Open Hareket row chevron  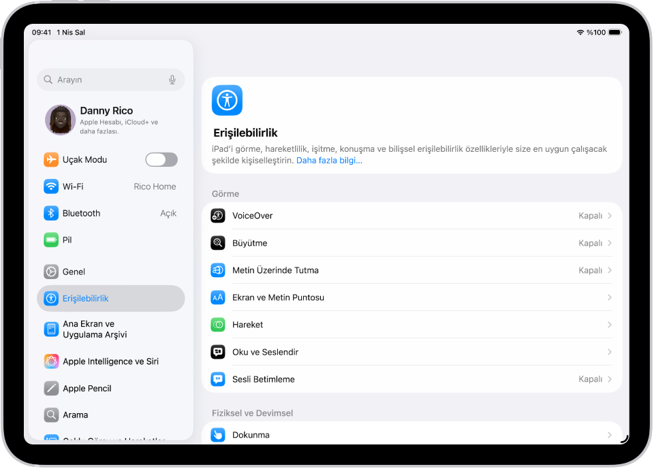point(609,325)
